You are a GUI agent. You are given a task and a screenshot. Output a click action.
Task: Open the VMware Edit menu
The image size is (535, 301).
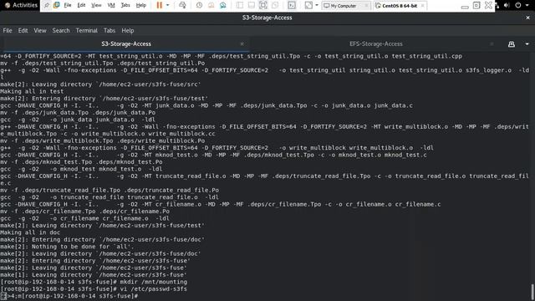(x=81, y=6)
